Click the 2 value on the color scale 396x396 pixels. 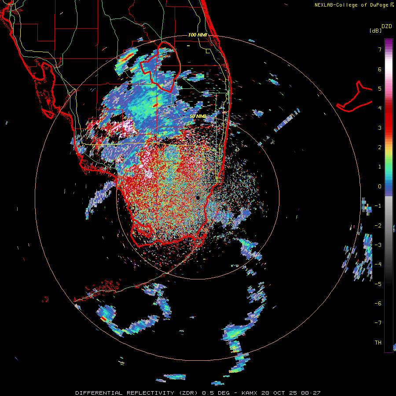[380, 147]
